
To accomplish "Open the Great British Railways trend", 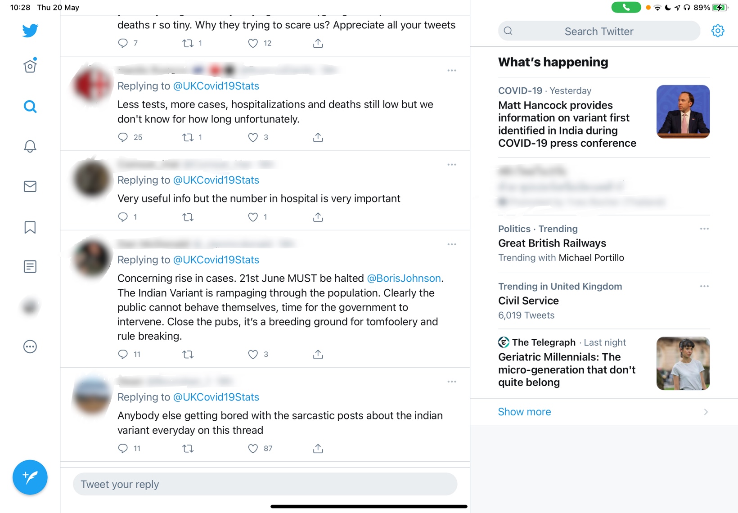I will (x=604, y=243).
